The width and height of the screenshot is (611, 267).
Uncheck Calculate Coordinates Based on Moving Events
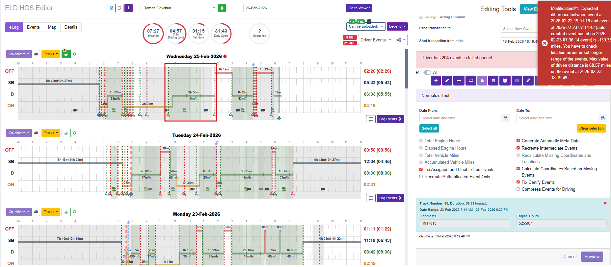click(x=518, y=169)
